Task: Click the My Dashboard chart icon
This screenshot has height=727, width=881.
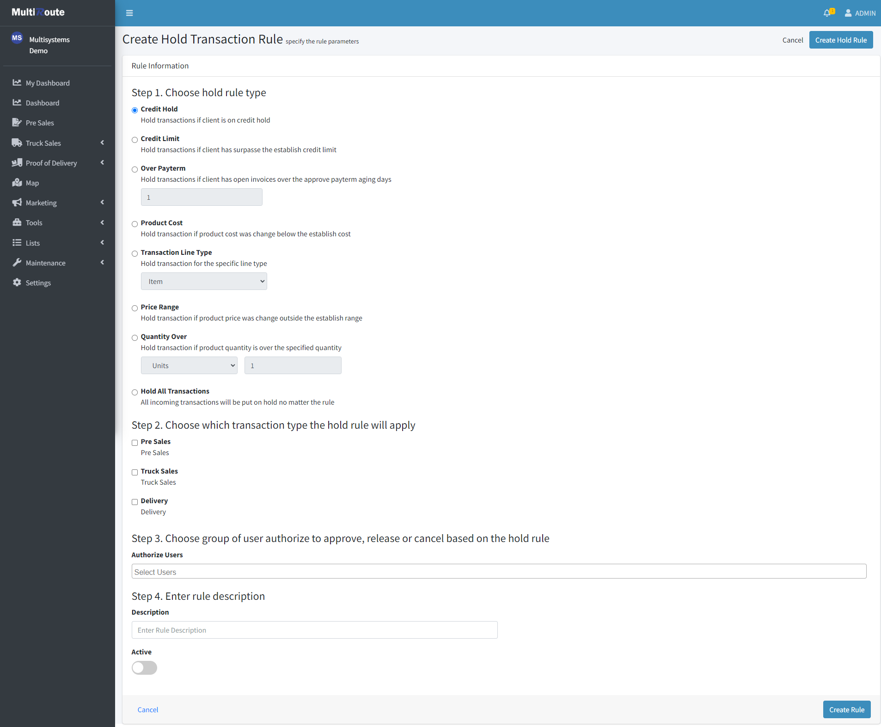Action: (x=17, y=83)
